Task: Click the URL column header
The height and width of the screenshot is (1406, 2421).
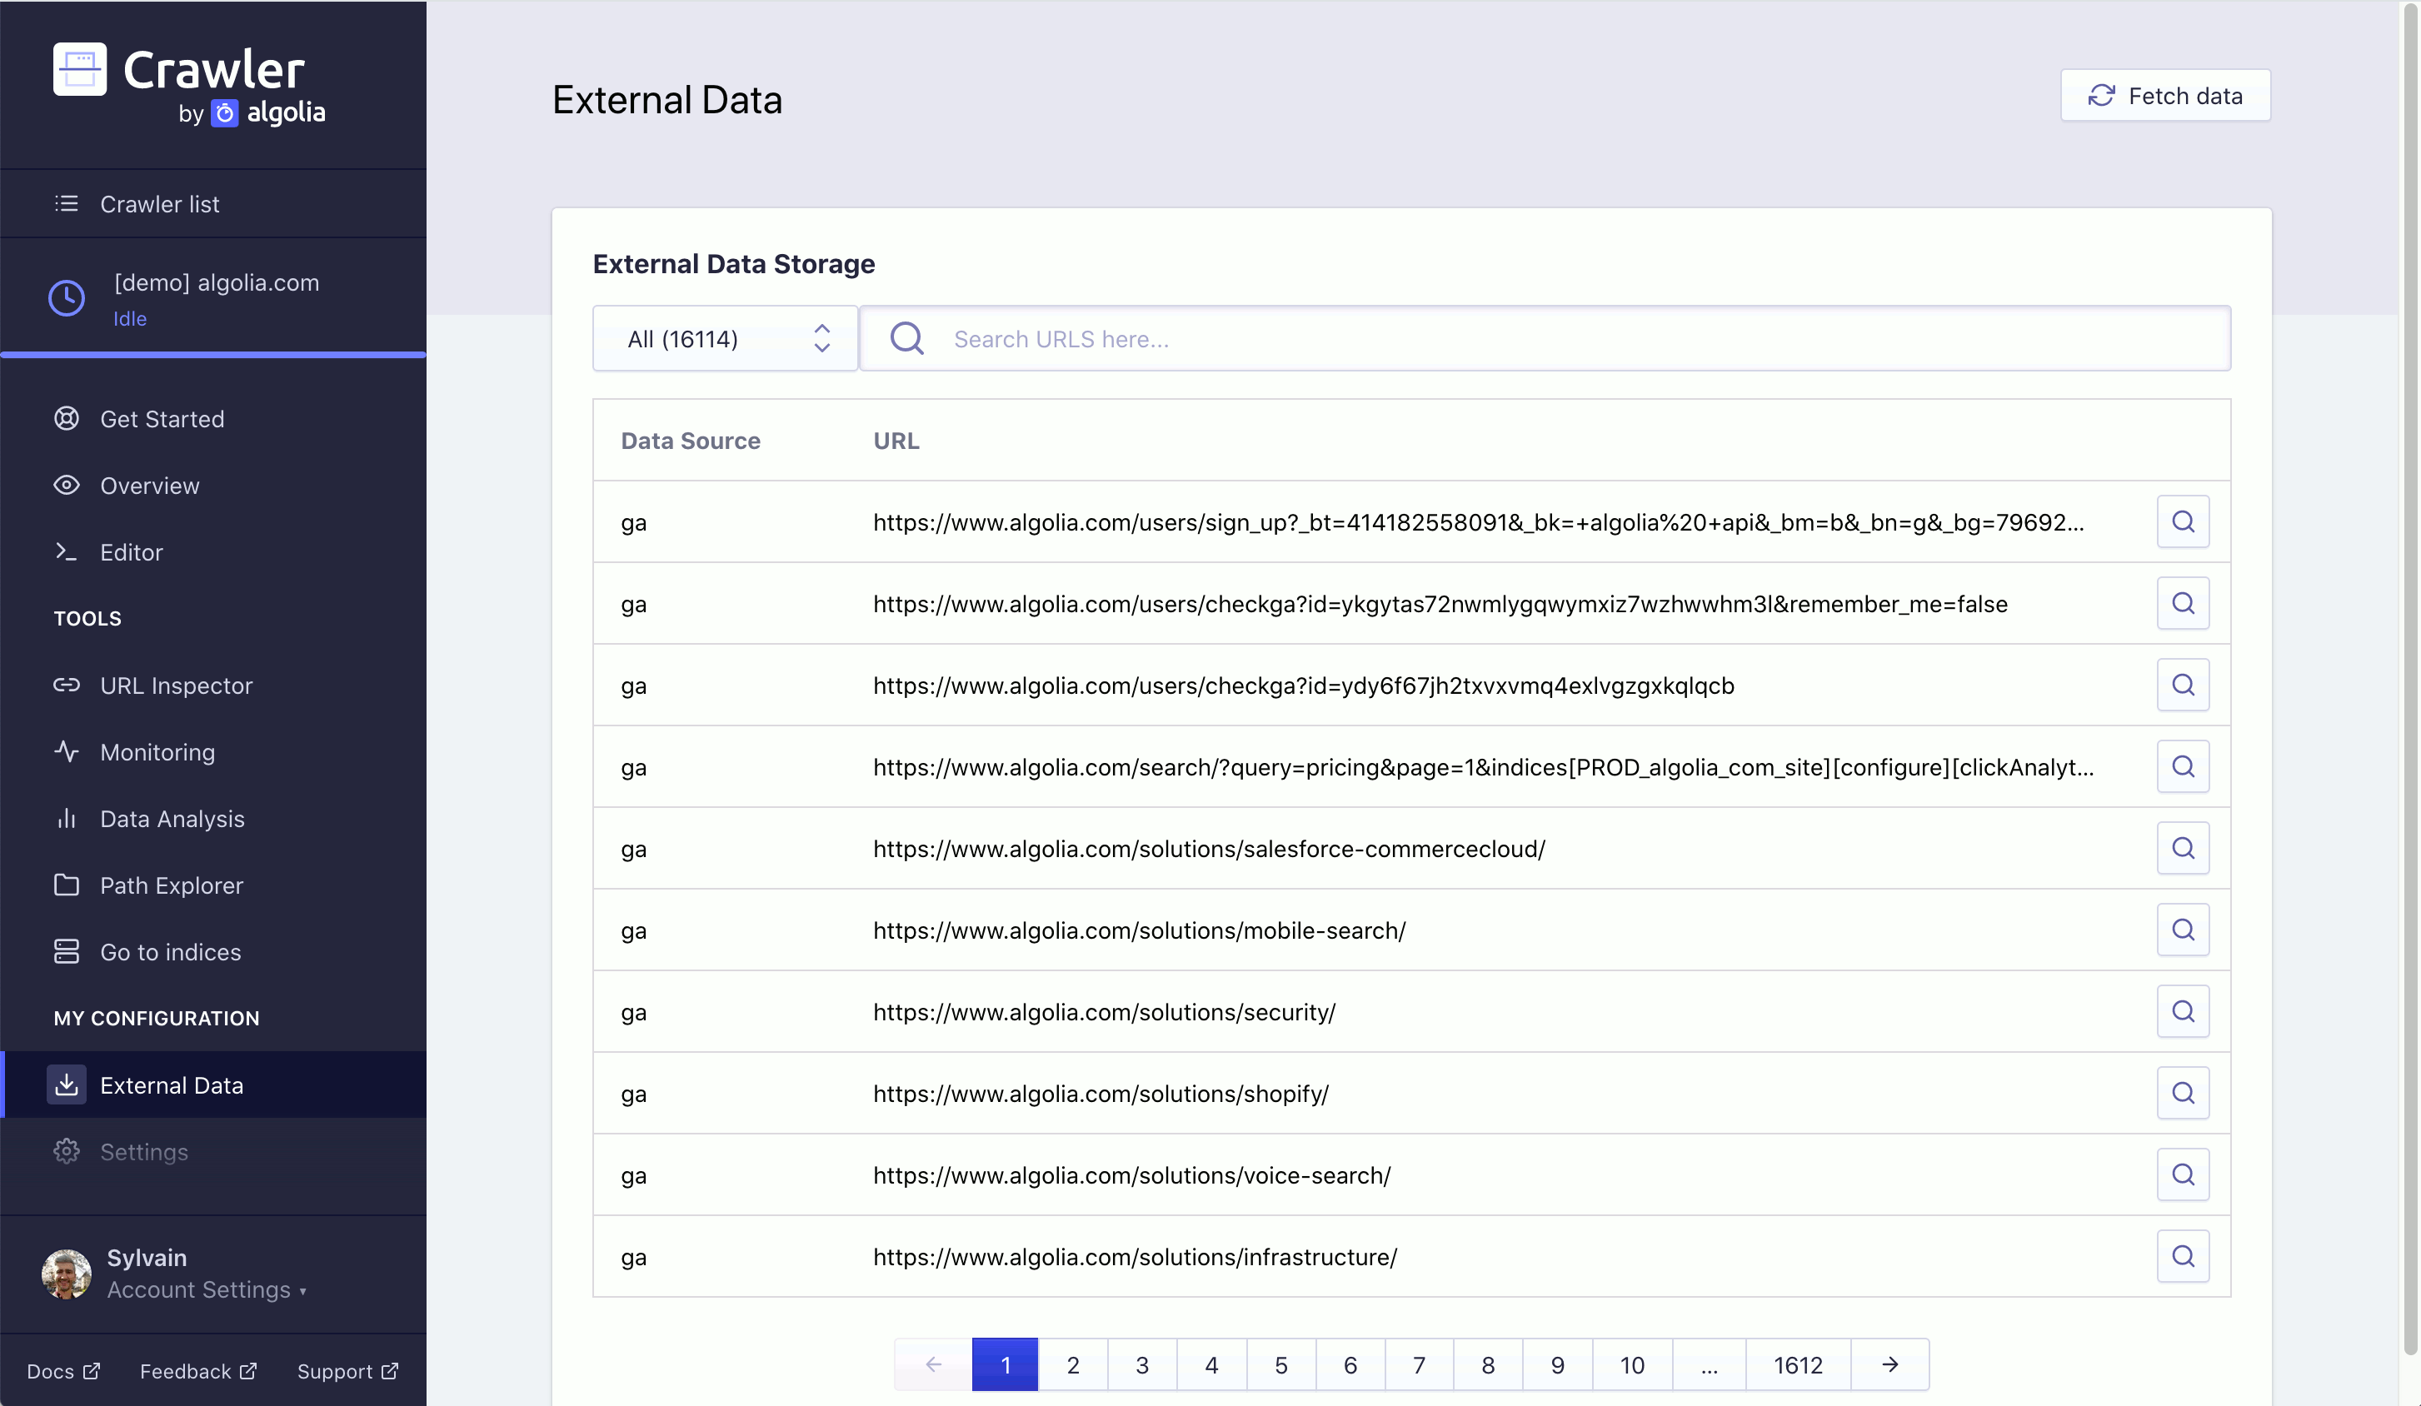Action: [x=896, y=441]
